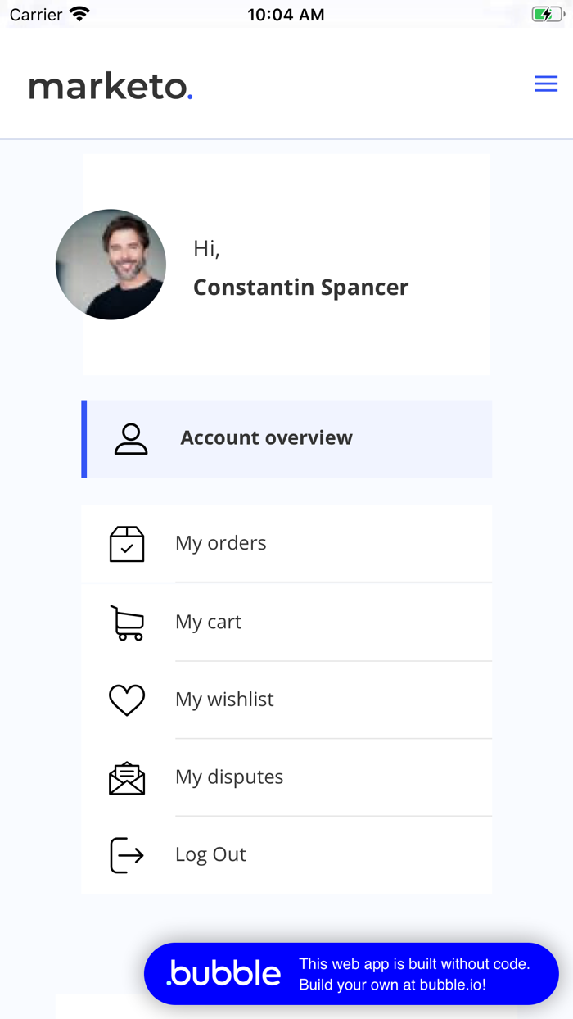Click the Account overview person icon
573x1019 pixels.
131,439
